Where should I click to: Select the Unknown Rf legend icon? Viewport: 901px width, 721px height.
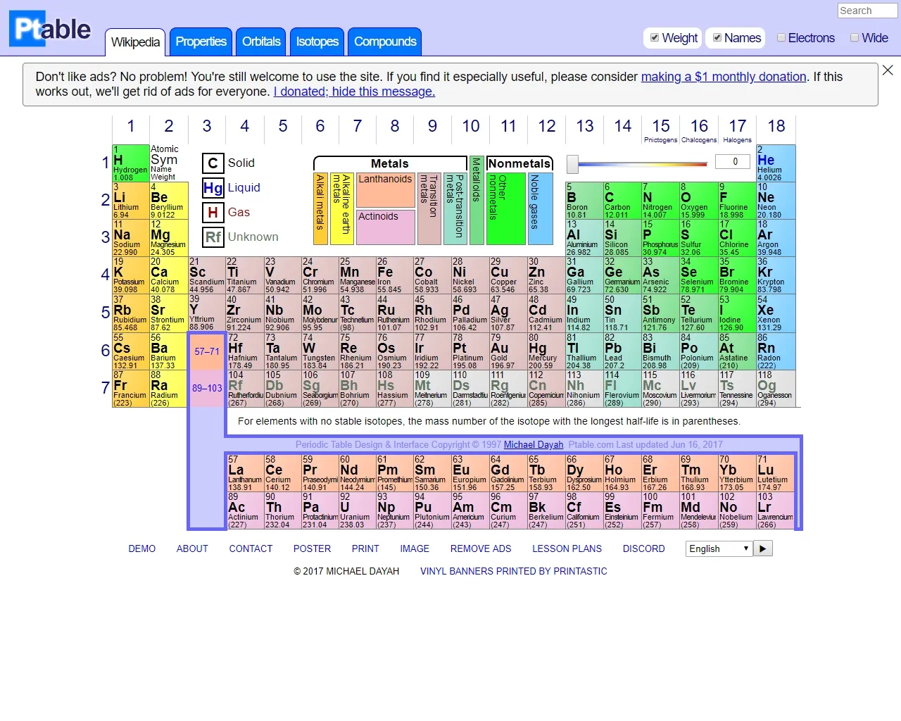tap(213, 237)
